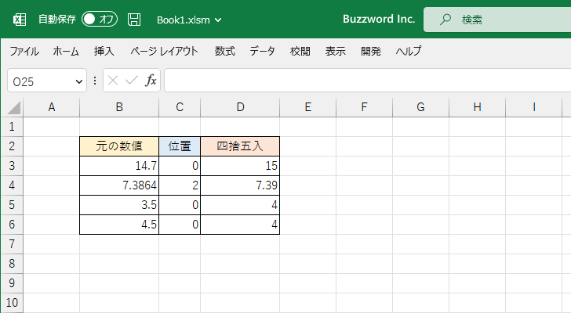Click inside the formula bar input
571x313 pixels.
coord(367,81)
